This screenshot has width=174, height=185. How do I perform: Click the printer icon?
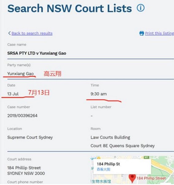tap(142, 33)
